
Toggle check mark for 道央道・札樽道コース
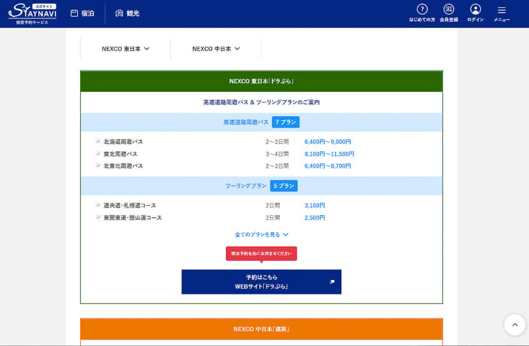tap(98, 205)
